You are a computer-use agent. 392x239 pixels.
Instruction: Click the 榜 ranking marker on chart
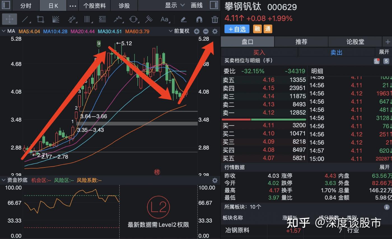click(157, 172)
